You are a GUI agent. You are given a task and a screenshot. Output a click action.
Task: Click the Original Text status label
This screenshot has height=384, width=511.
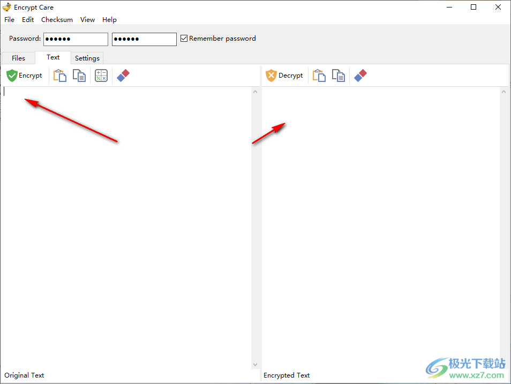24,375
